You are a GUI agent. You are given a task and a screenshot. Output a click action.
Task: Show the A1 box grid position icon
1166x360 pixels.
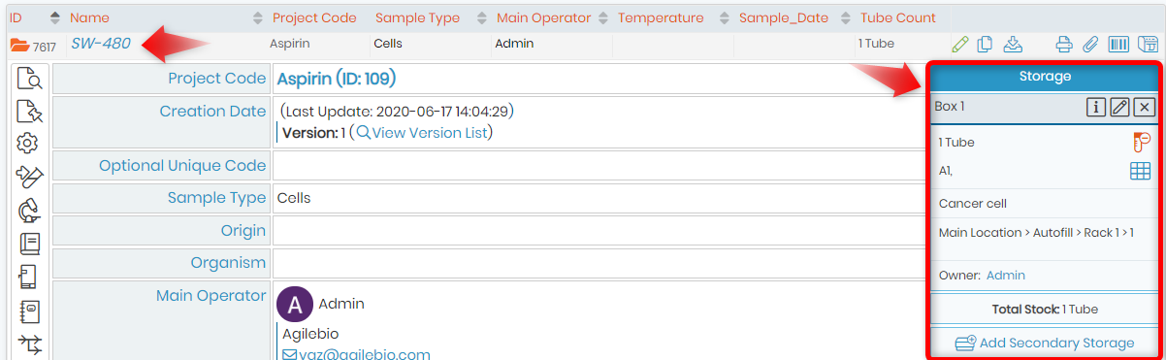[1140, 172]
